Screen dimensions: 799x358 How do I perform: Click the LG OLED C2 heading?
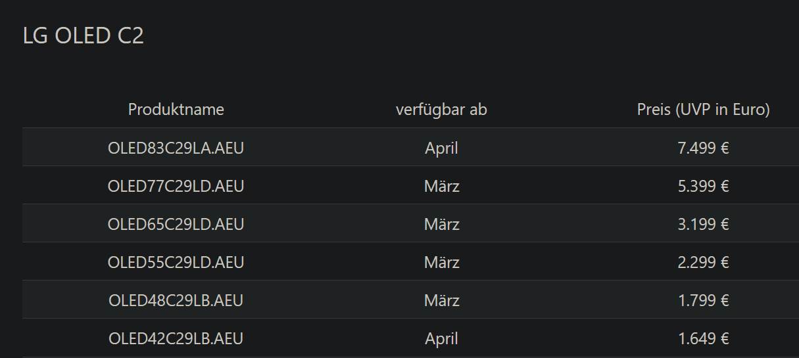(84, 36)
